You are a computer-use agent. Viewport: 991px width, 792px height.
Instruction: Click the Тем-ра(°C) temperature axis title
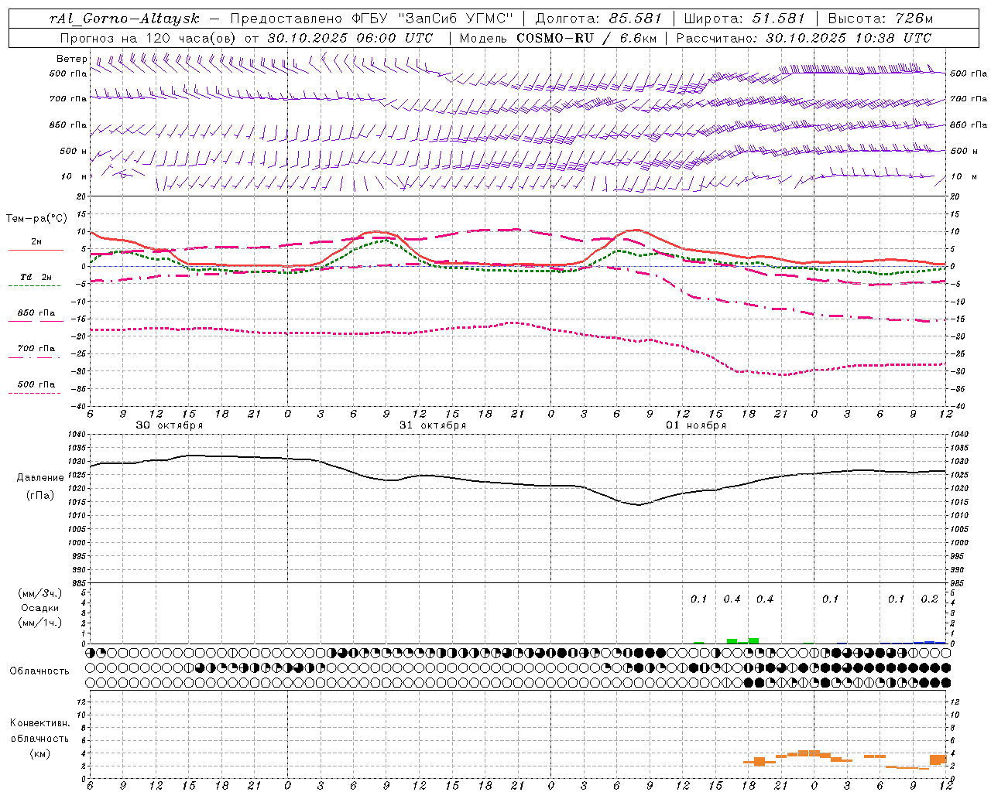pyautogui.click(x=36, y=219)
